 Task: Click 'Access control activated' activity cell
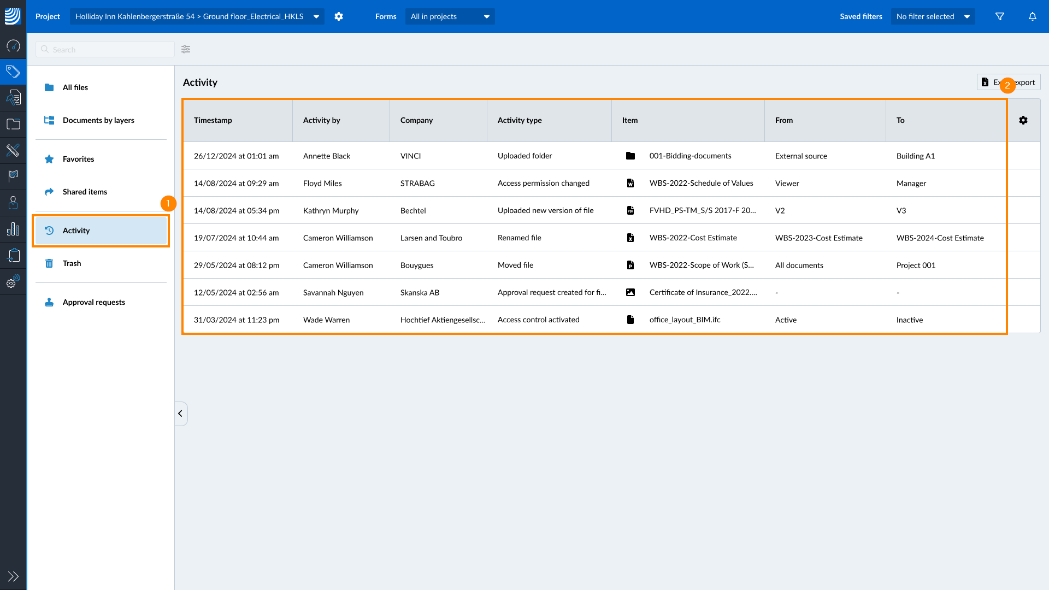click(x=539, y=320)
